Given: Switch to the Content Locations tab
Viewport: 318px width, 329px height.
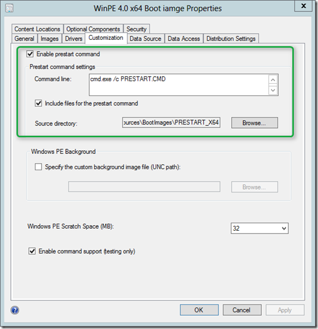Looking at the screenshot, I should [37, 29].
